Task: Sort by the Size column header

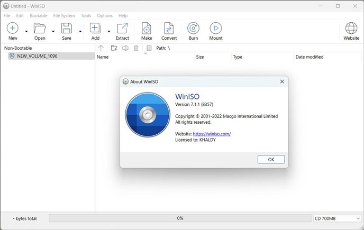Action: coord(213,57)
